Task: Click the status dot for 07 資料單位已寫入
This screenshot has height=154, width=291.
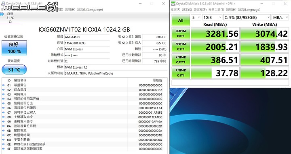Action: [x=3, y=112]
